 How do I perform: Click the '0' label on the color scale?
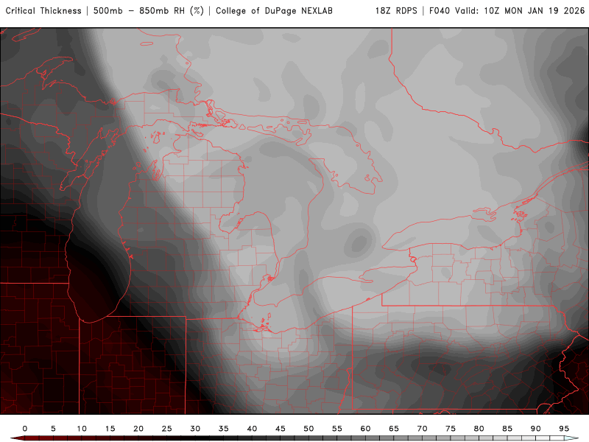click(x=25, y=429)
